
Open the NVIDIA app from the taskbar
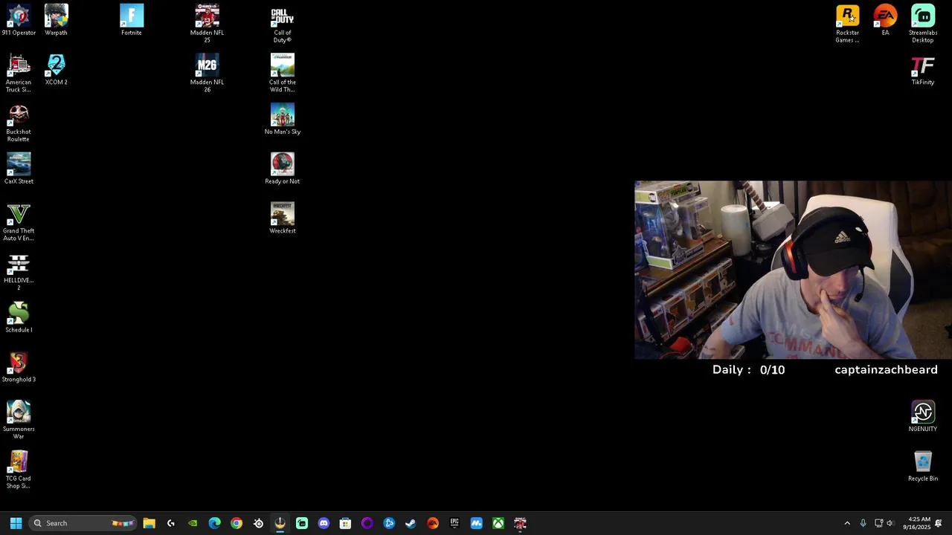coord(193,523)
